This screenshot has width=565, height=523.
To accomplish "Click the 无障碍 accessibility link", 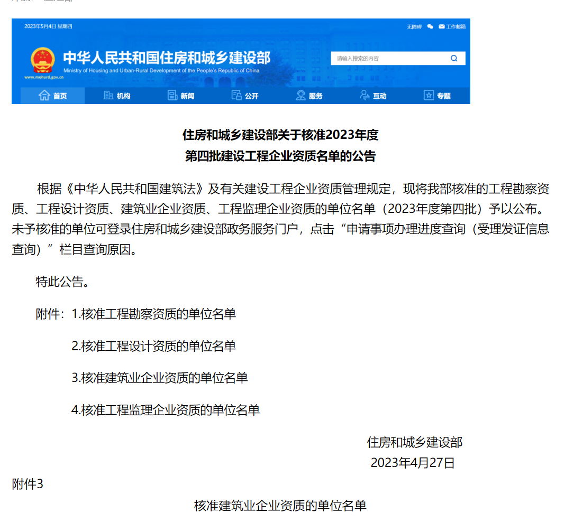I will click(414, 26).
